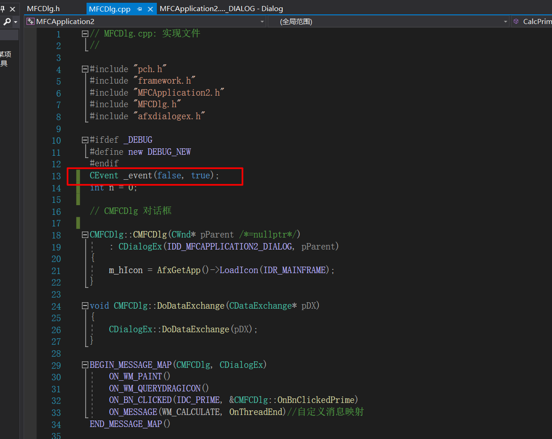Viewport: 552px width, 439px height.
Task: Click the purple cube icon beside CalcPrim
Action: pyautogui.click(x=516, y=21)
